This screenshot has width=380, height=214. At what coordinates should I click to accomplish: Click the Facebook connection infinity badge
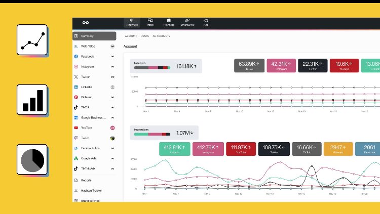click(112, 56)
